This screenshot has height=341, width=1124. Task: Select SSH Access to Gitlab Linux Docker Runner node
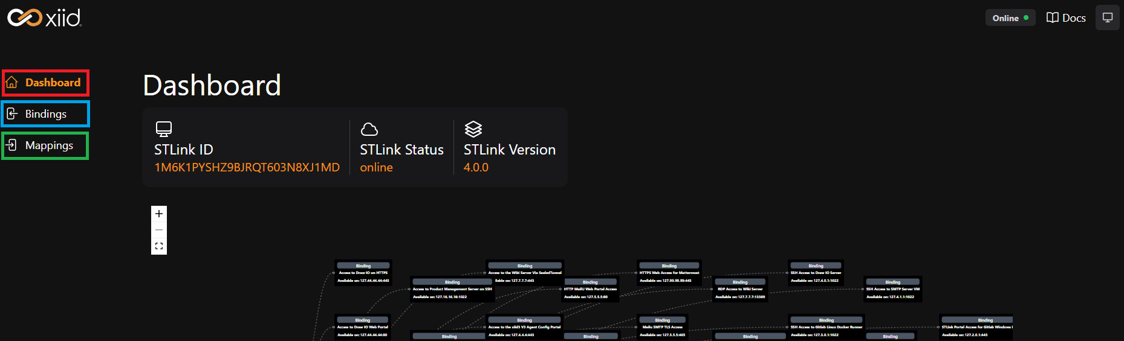pos(826,328)
